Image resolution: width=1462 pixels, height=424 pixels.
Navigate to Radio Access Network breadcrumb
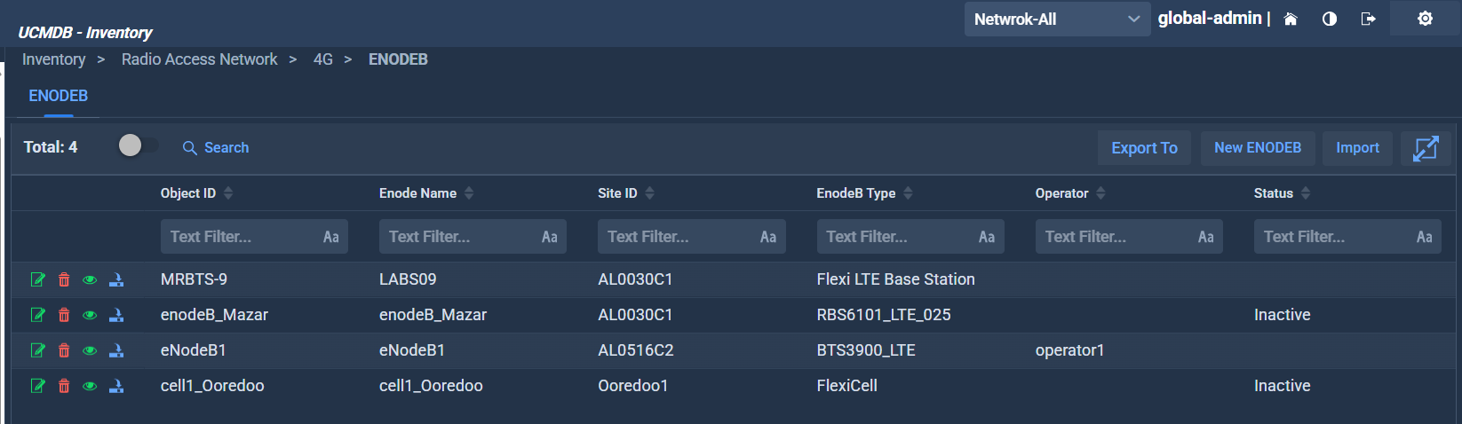click(x=199, y=59)
